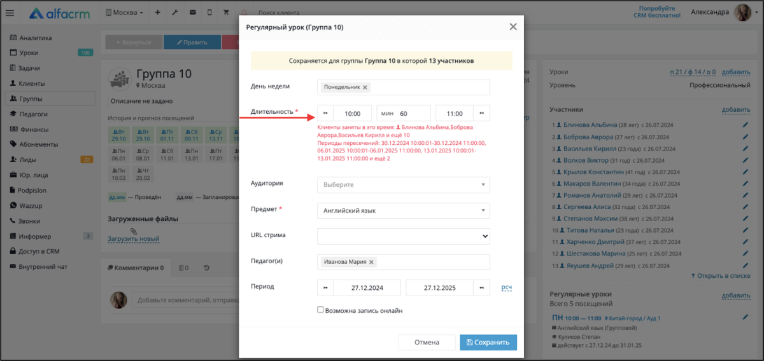Open the Предмет dropdown with Английский язык
Viewport: 764px width, 361px height.
click(404, 210)
